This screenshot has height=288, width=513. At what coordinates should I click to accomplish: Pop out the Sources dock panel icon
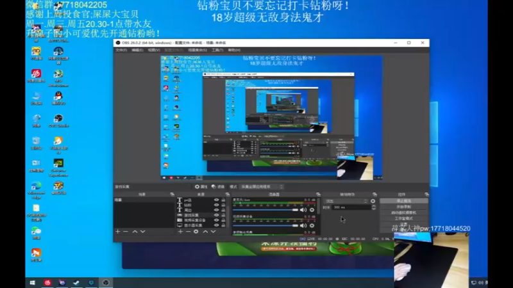[x=228, y=195]
